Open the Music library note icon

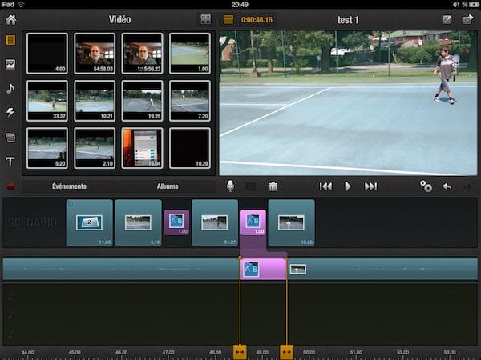pyautogui.click(x=10, y=88)
